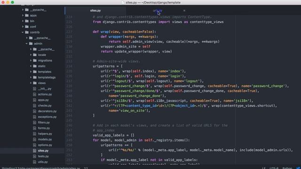
Task: Place cursor on 'valid_app_labels = []' line
Action: point(113,135)
